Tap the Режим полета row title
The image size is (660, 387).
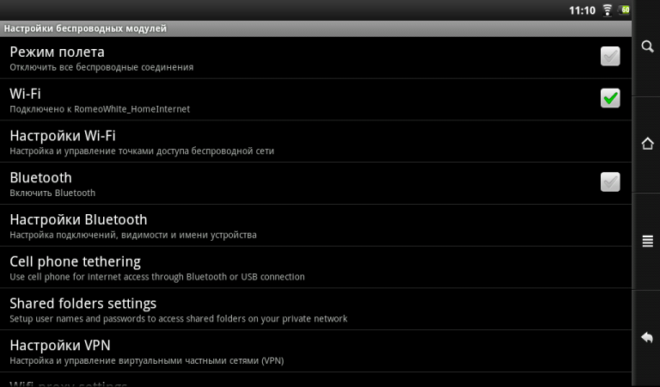point(57,52)
